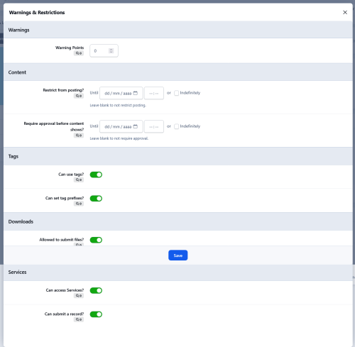Image resolution: width=355 pixels, height=347 pixels.
Task: Click search badge under Require approval label
Action: (79, 136)
